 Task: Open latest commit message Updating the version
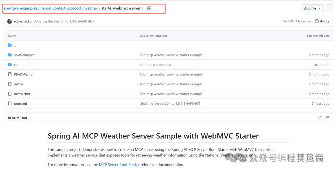(64, 21)
